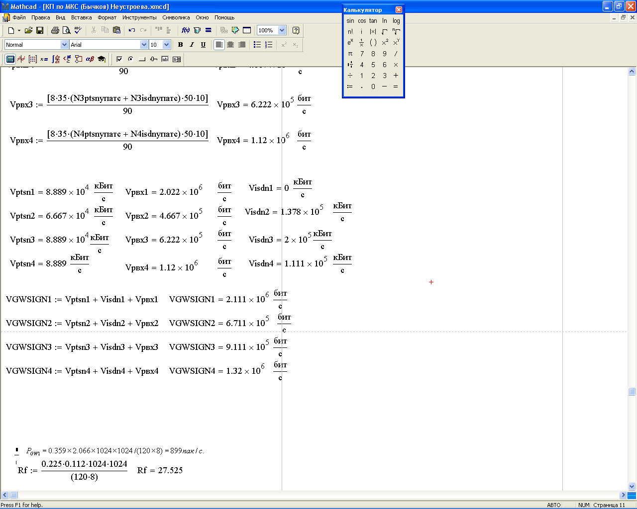Open the Symbolic keyword graduation cap icon
The height and width of the screenshot is (509, 637).
click(102, 59)
